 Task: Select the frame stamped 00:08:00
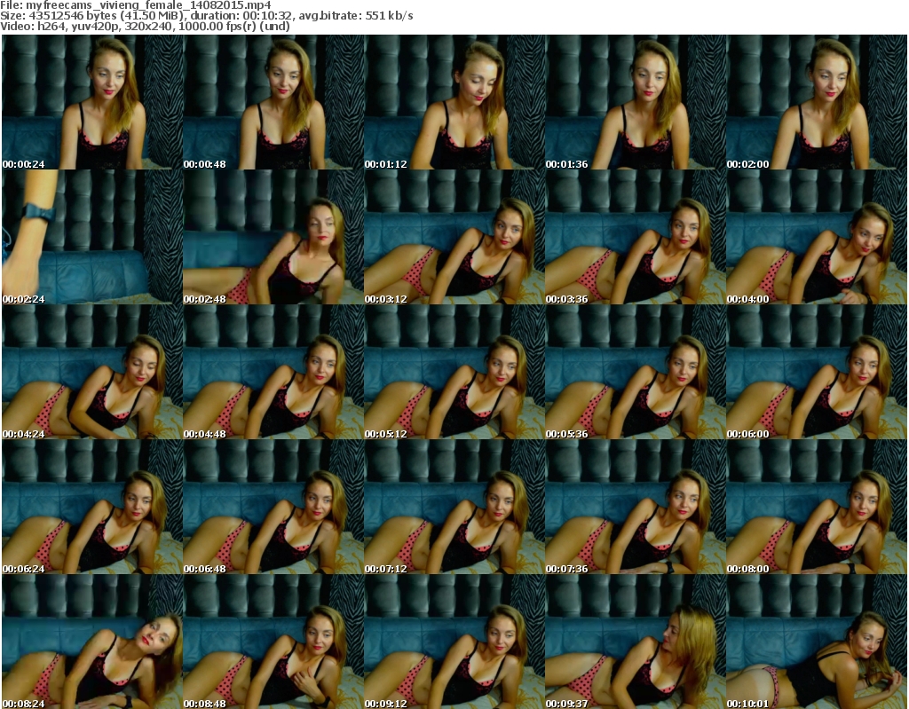(x=817, y=507)
